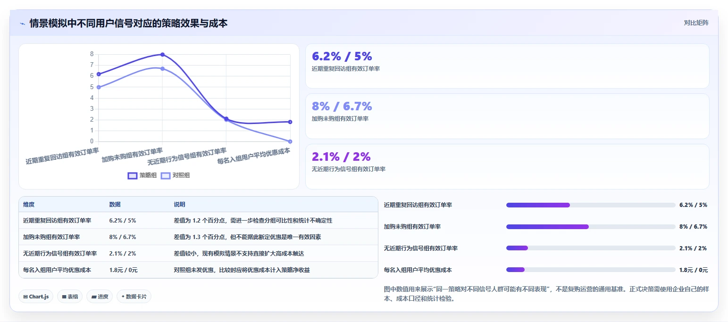Click the 说明 column header
Viewport: 728px width, 322px height.
click(x=179, y=205)
